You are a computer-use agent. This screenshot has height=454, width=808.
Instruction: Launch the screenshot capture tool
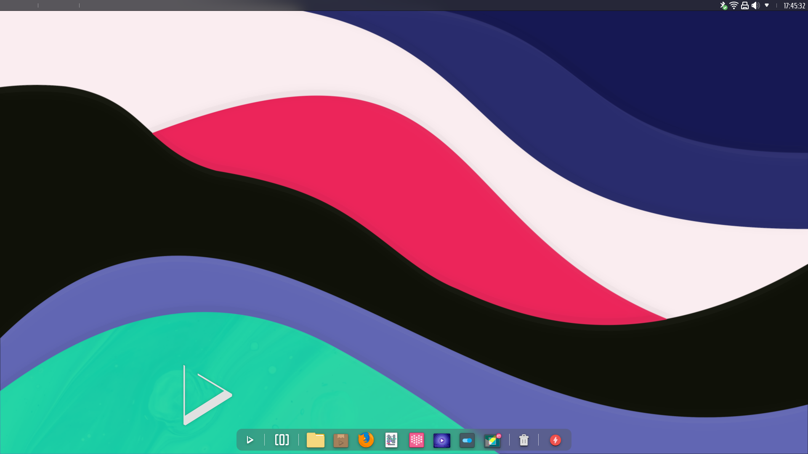pyautogui.click(x=492, y=440)
